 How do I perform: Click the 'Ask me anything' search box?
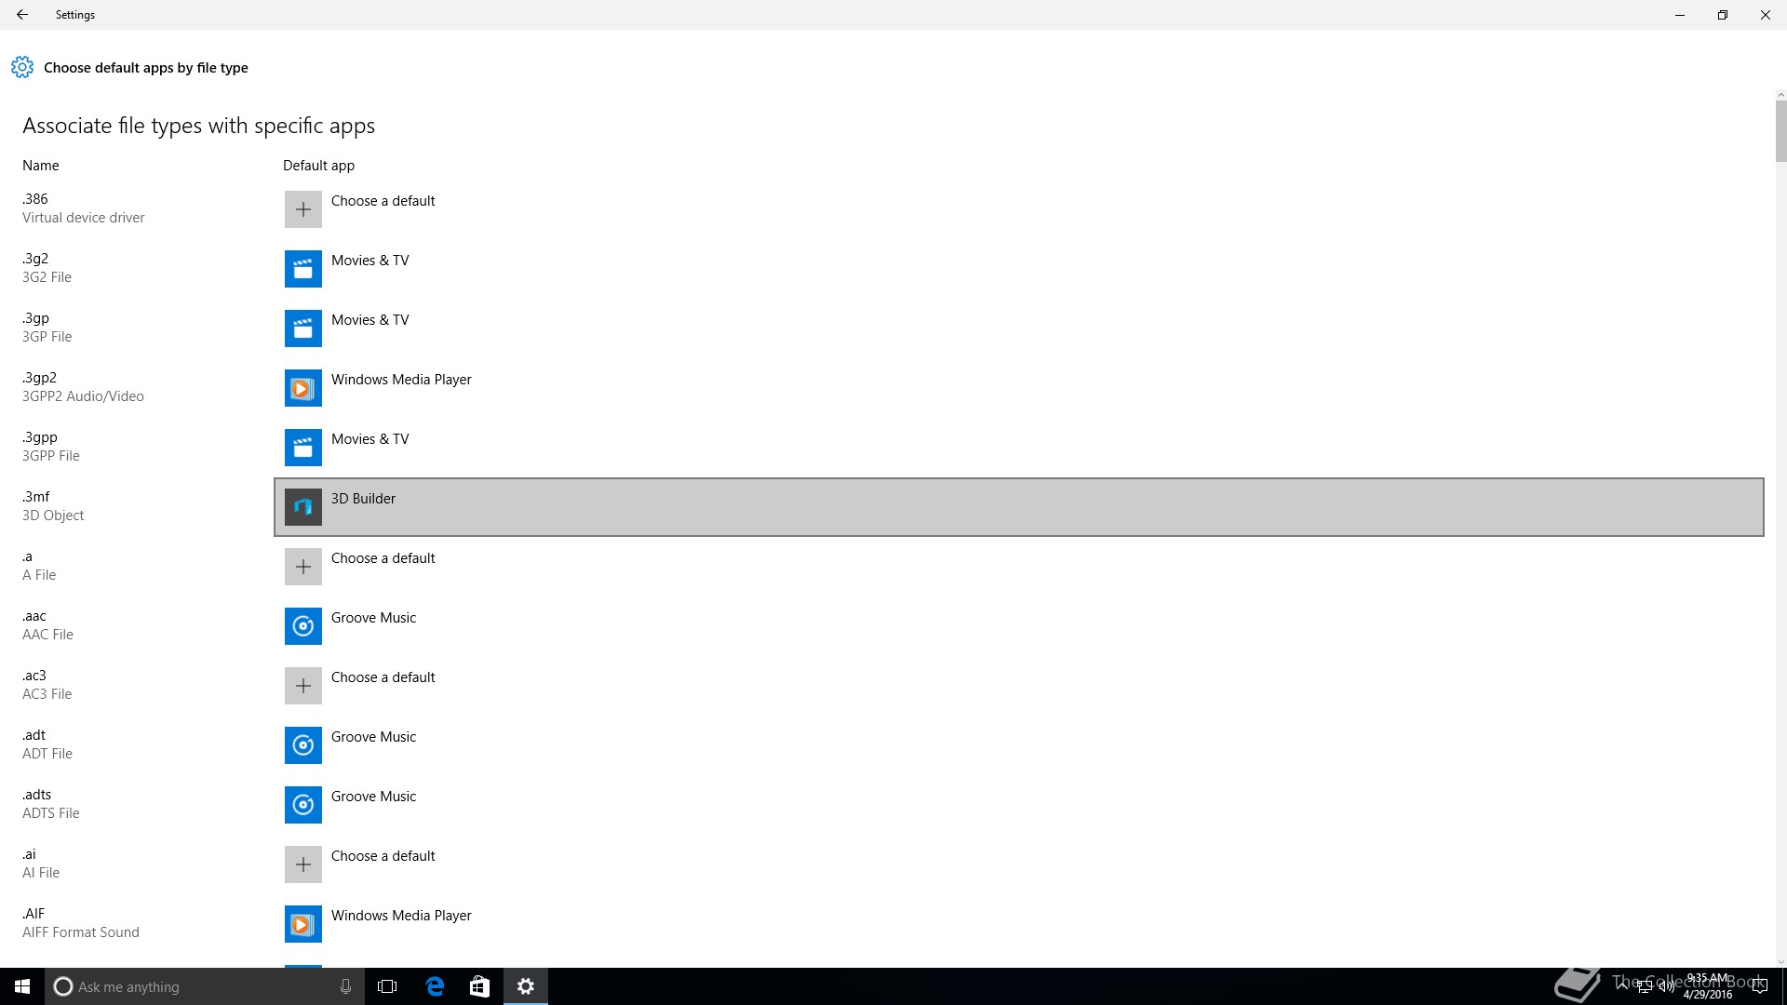pyautogui.click(x=205, y=986)
